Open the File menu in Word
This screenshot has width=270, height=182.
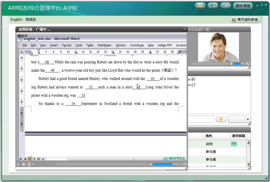25,45
